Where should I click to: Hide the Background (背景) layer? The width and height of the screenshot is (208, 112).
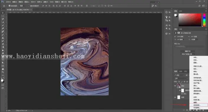click(x=175, y=98)
